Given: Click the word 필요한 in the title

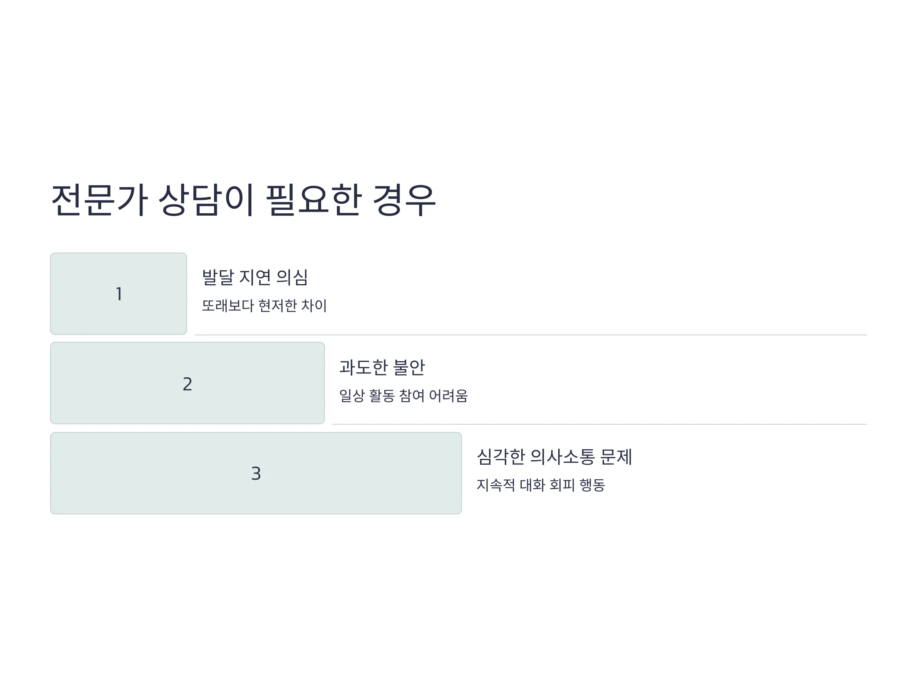Looking at the screenshot, I should 313,200.
